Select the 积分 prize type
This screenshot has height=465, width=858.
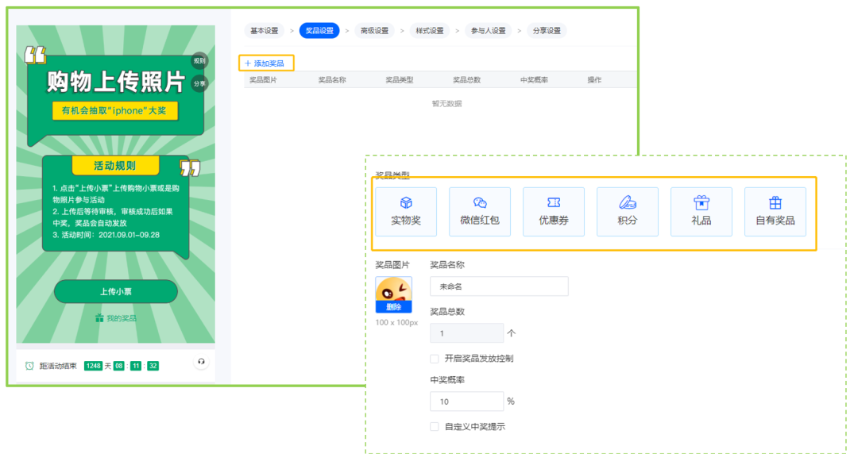point(628,211)
